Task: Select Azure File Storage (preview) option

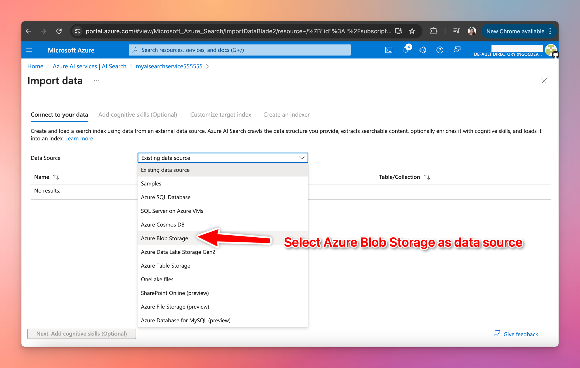Action: [x=223, y=306]
